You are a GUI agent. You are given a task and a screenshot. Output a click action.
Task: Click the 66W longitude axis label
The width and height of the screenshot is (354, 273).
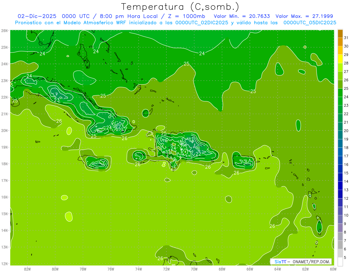click(x=250, y=269)
